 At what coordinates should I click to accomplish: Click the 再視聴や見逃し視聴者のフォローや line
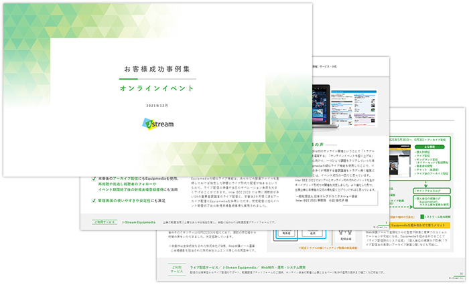tap(127, 184)
